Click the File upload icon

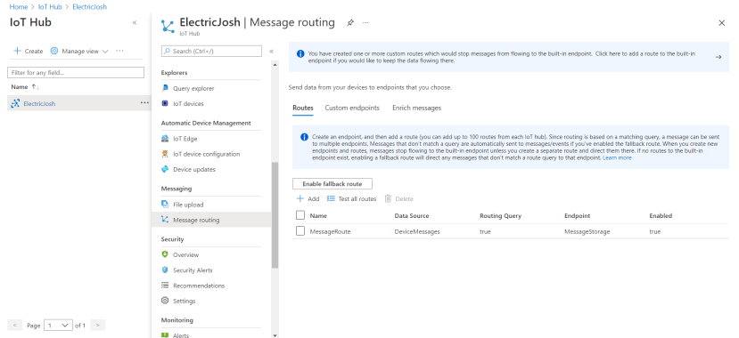[x=165, y=205]
